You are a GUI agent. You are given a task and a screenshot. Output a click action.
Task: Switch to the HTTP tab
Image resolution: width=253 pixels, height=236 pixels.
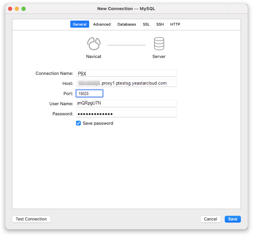pyautogui.click(x=175, y=24)
